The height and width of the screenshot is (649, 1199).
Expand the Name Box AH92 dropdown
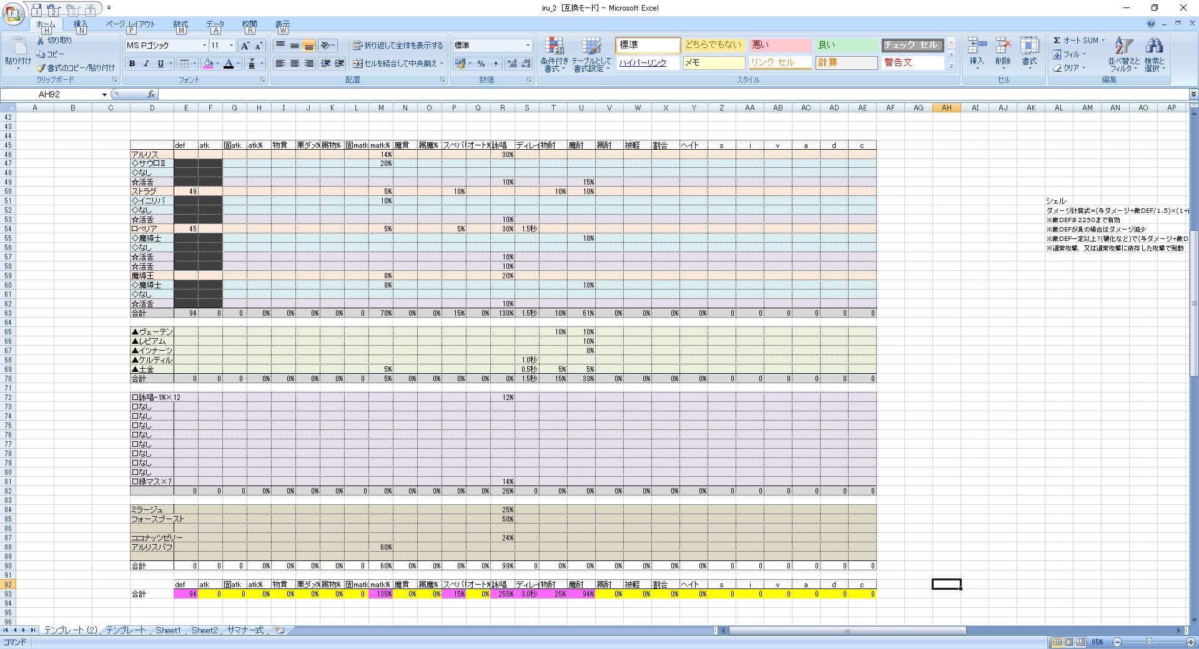click(104, 95)
